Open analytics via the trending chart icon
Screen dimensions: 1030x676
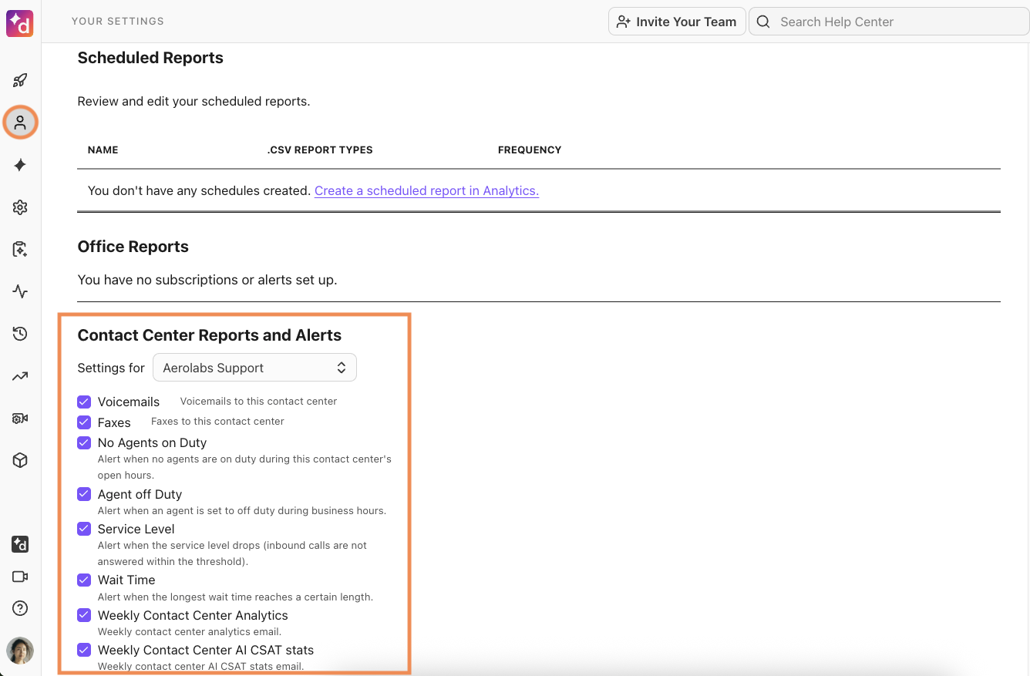(19, 375)
